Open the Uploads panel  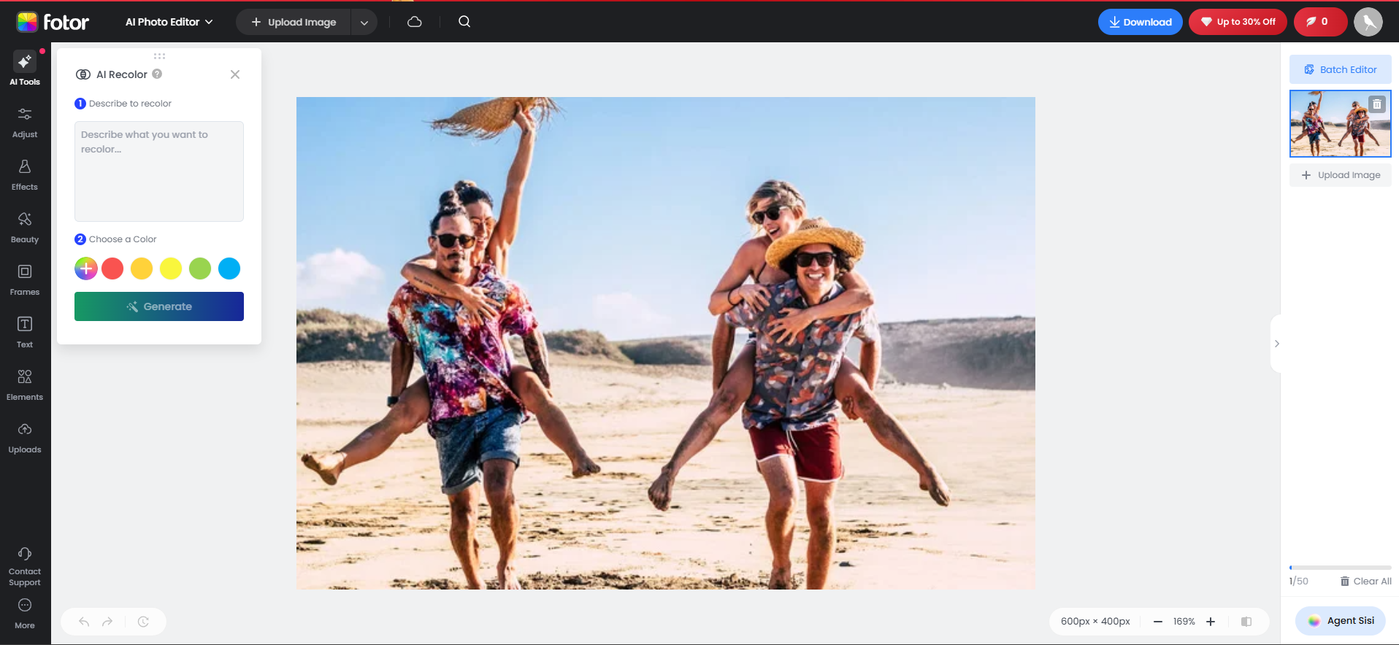pyautogui.click(x=25, y=437)
